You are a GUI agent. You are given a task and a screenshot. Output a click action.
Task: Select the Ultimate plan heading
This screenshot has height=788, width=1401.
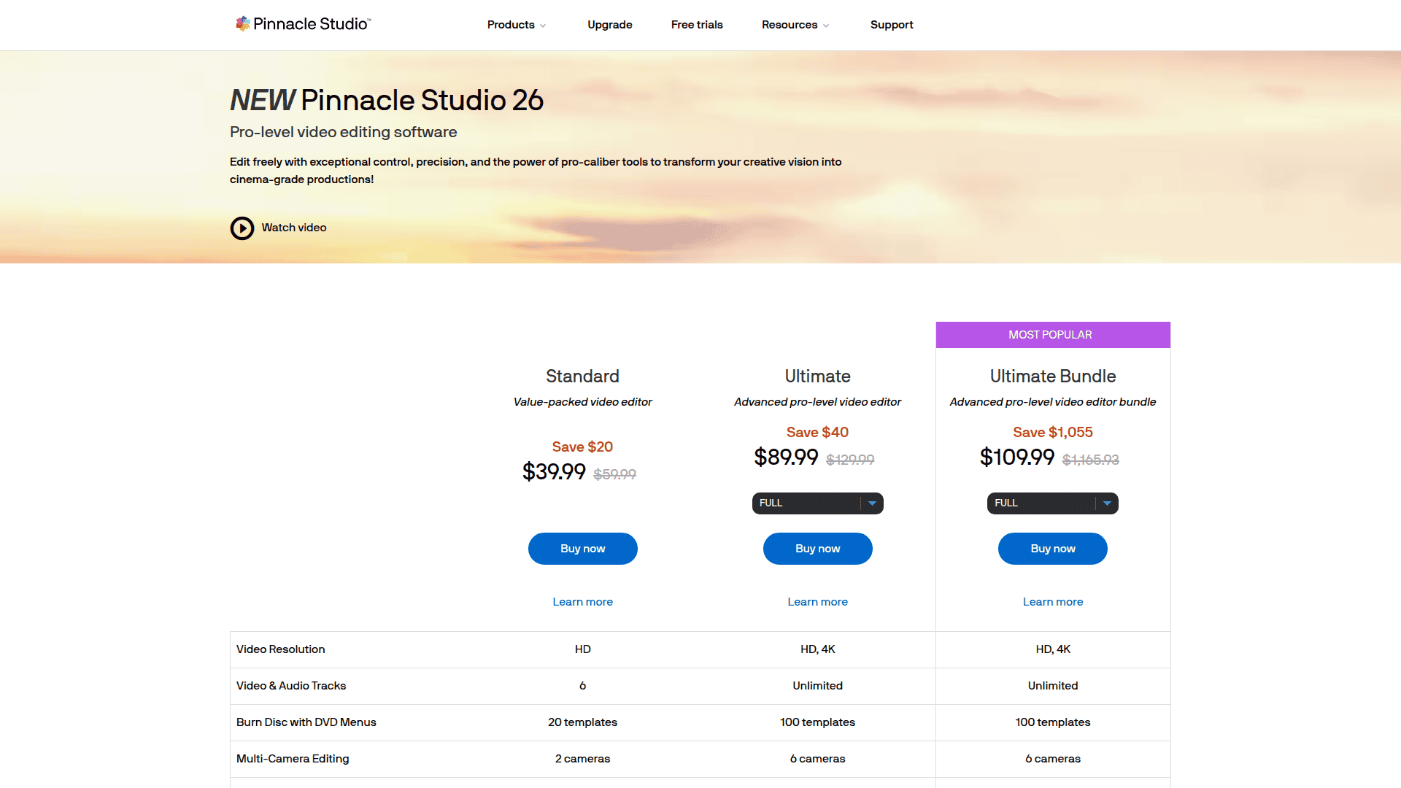817,376
